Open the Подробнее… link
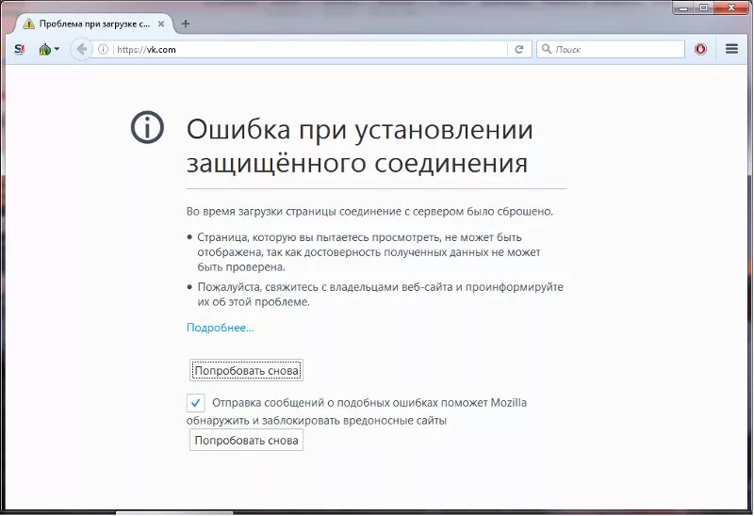Image resolution: width=754 pixels, height=516 pixels. (x=220, y=328)
